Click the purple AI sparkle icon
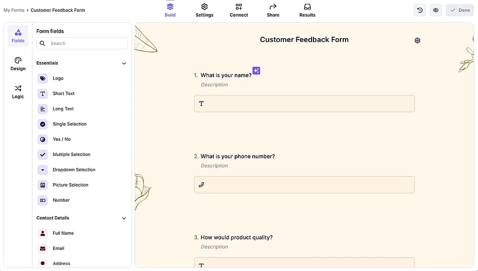 256,71
